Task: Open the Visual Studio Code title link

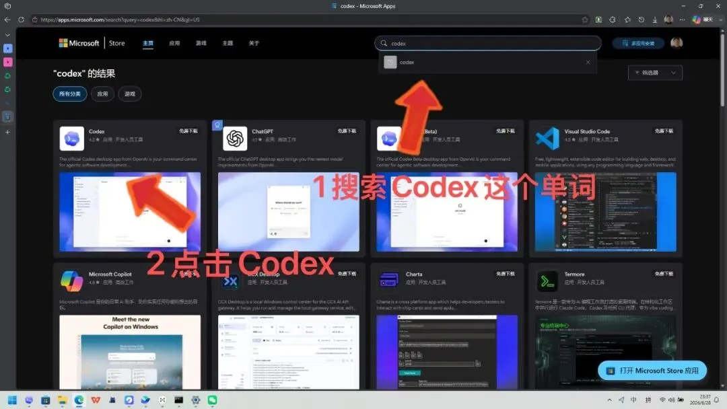Action: (x=587, y=131)
